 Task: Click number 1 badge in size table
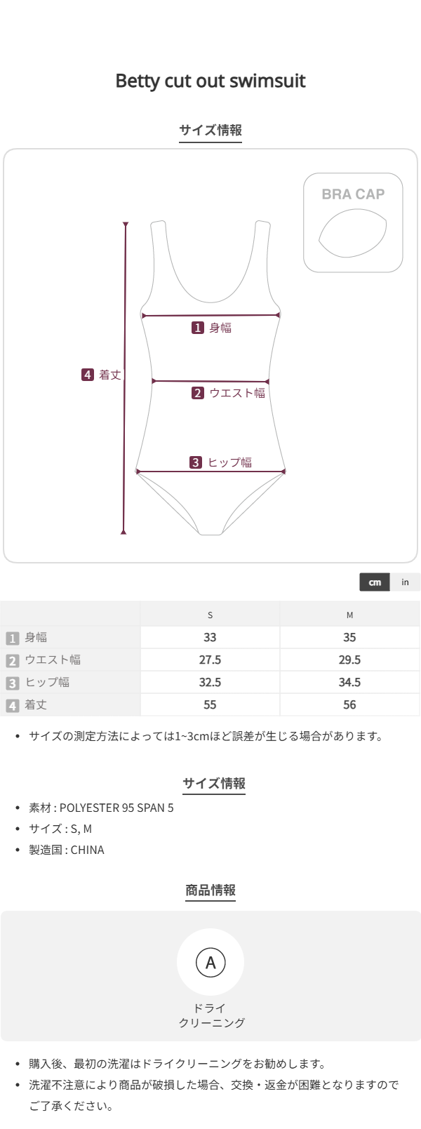tap(12, 639)
